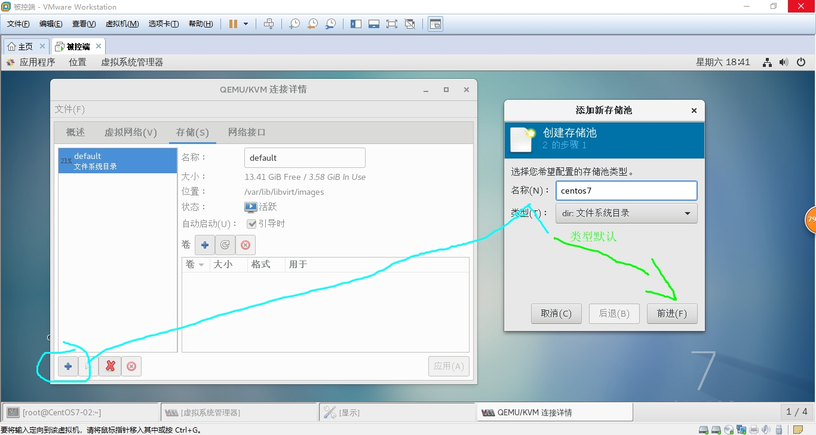Send Ctrl+Alt+Del to the virtual machine

coord(269,24)
